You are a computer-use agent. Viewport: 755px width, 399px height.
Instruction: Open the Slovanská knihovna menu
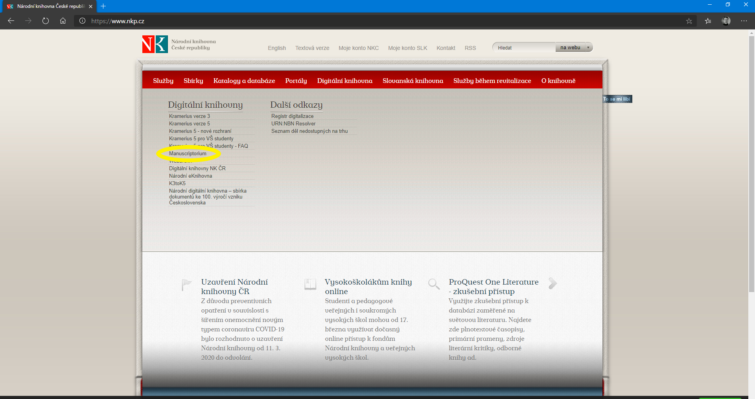[412, 81]
